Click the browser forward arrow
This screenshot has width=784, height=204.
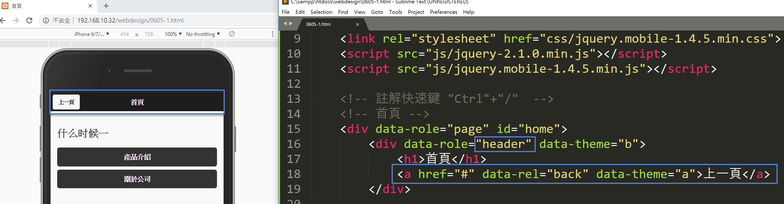point(16,20)
